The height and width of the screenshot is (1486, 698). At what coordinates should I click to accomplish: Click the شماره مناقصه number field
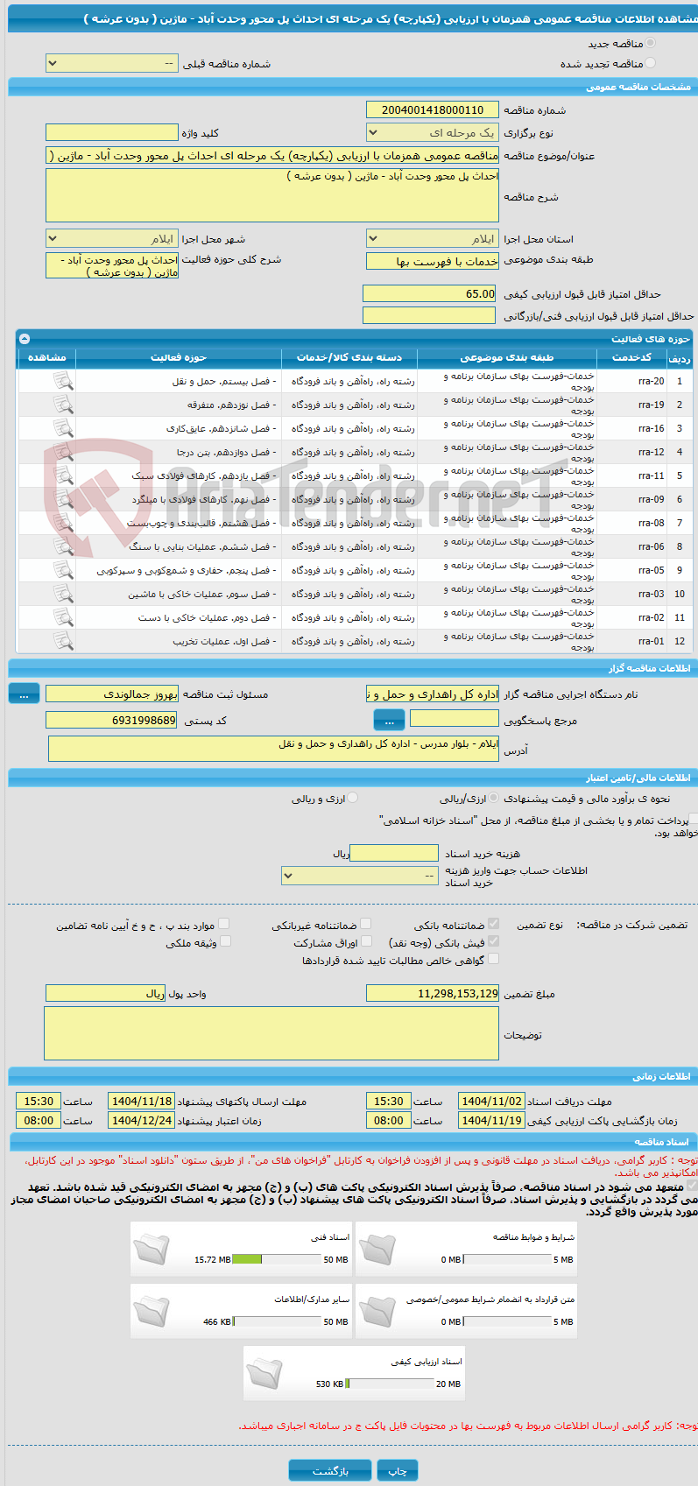(x=433, y=109)
